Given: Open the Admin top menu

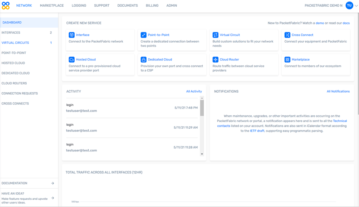Looking at the screenshot, I should (172, 6).
